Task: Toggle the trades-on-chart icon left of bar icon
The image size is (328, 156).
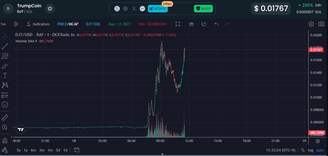Action: point(192,24)
